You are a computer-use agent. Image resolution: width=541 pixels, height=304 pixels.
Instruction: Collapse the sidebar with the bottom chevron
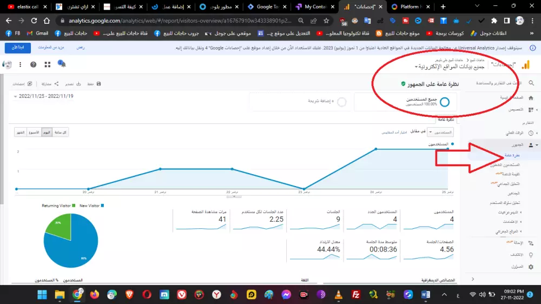[473, 279]
